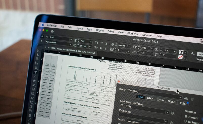Open the Arial font family dropdown
Viewport: 203px width, 124px height.
point(71,39)
